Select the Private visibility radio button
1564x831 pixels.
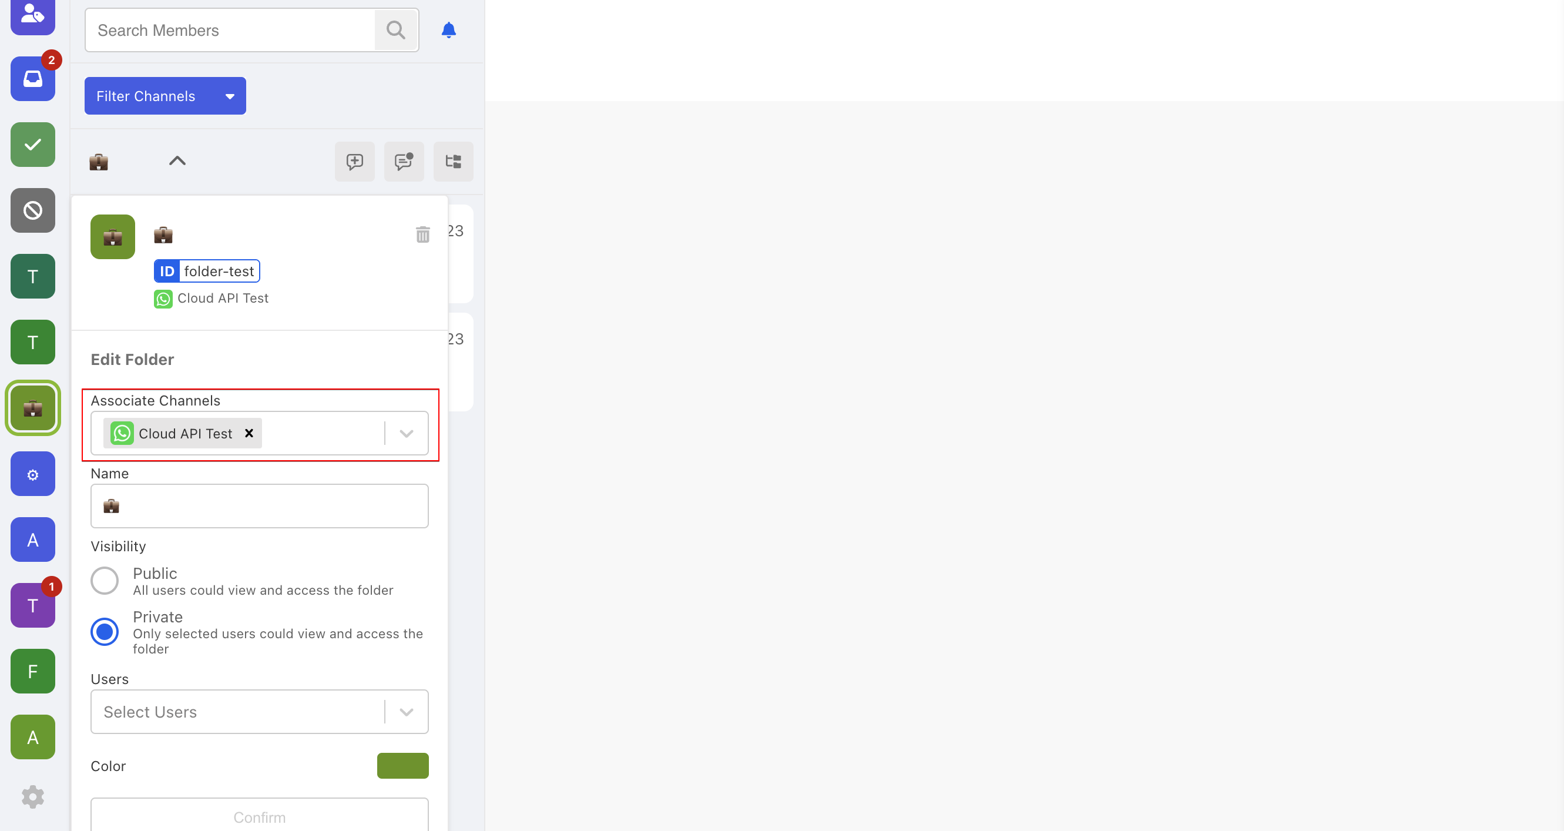(105, 632)
